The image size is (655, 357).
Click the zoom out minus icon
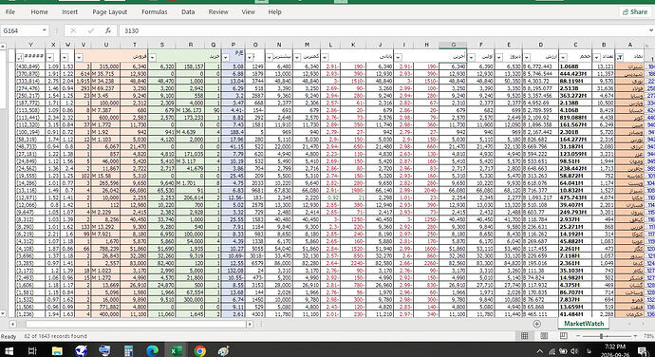point(578,336)
